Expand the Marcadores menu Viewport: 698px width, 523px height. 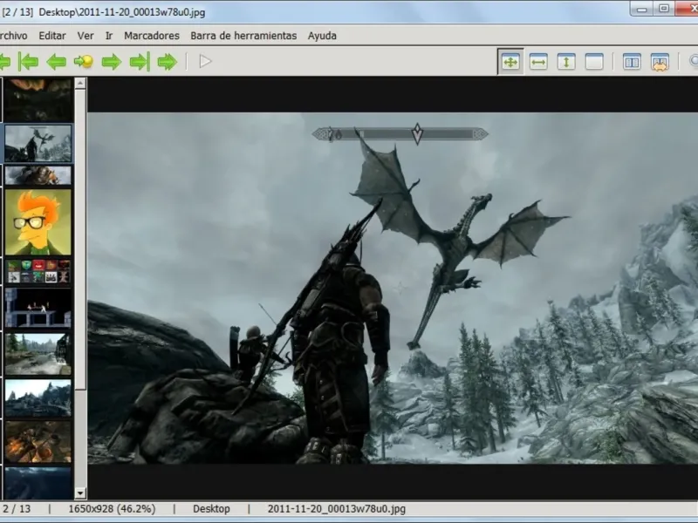click(152, 36)
